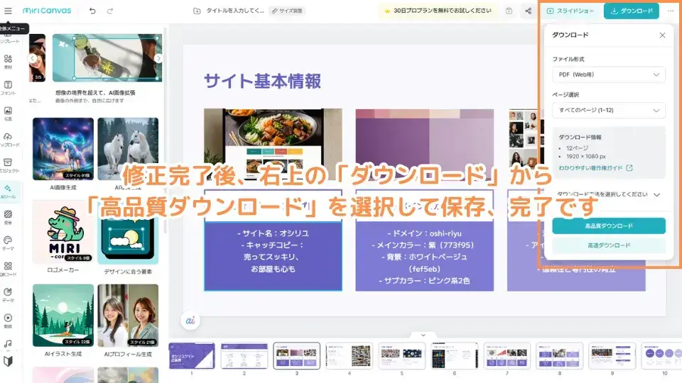Start the スライドショー
The width and height of the screenshot is (682, 383).
[570, 11]
